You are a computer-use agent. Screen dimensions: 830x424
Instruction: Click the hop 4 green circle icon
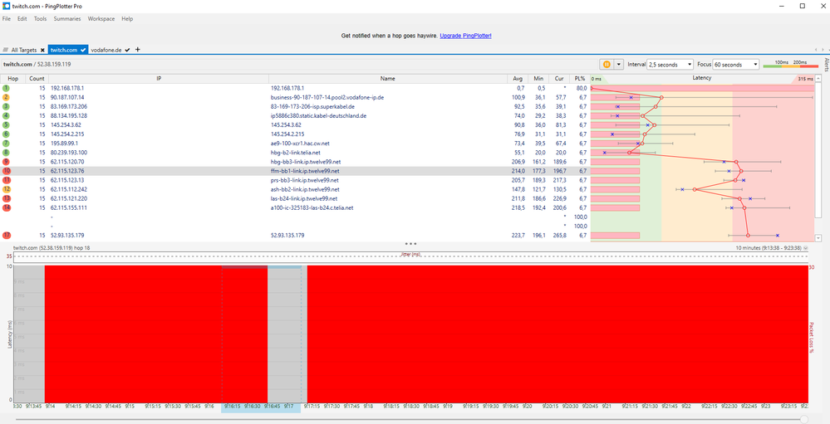(6, 116)
